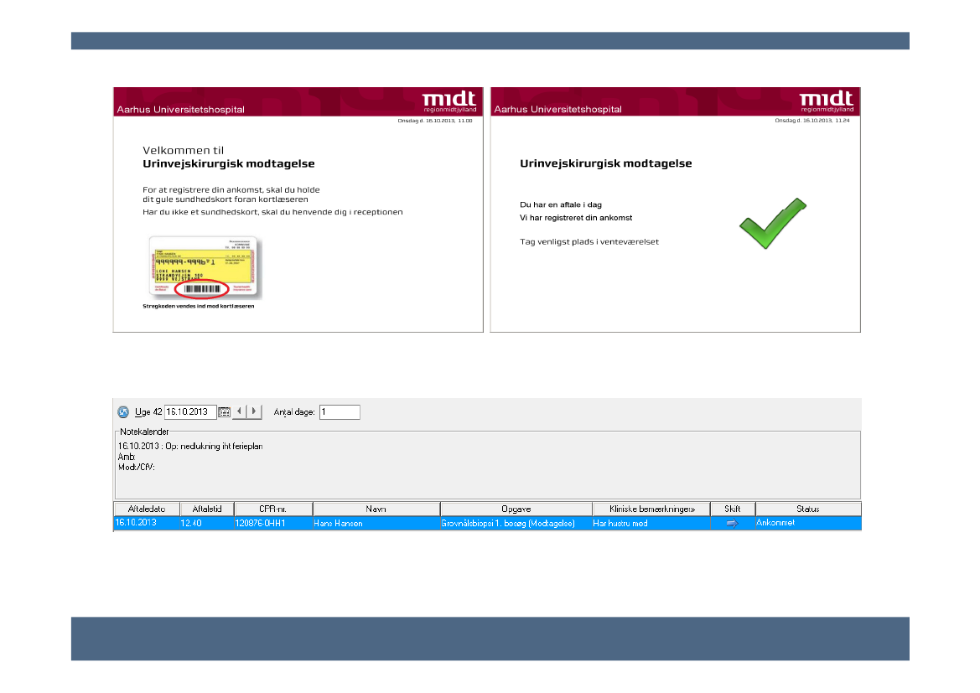Click the blue refresh icon beside Uge 42
The height and width of the screenshot is (693, 980).
122,412
